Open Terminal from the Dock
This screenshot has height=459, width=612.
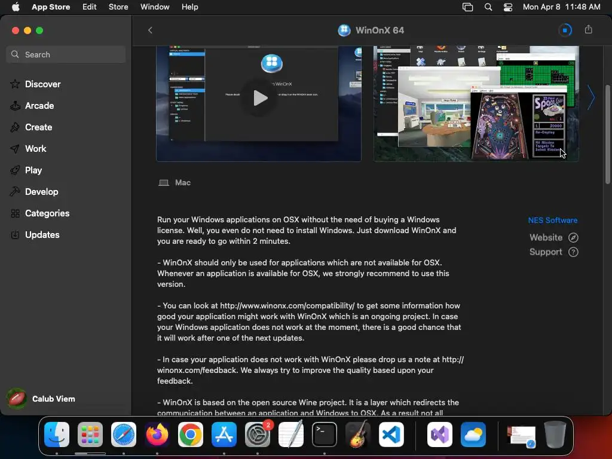(325, 434)
